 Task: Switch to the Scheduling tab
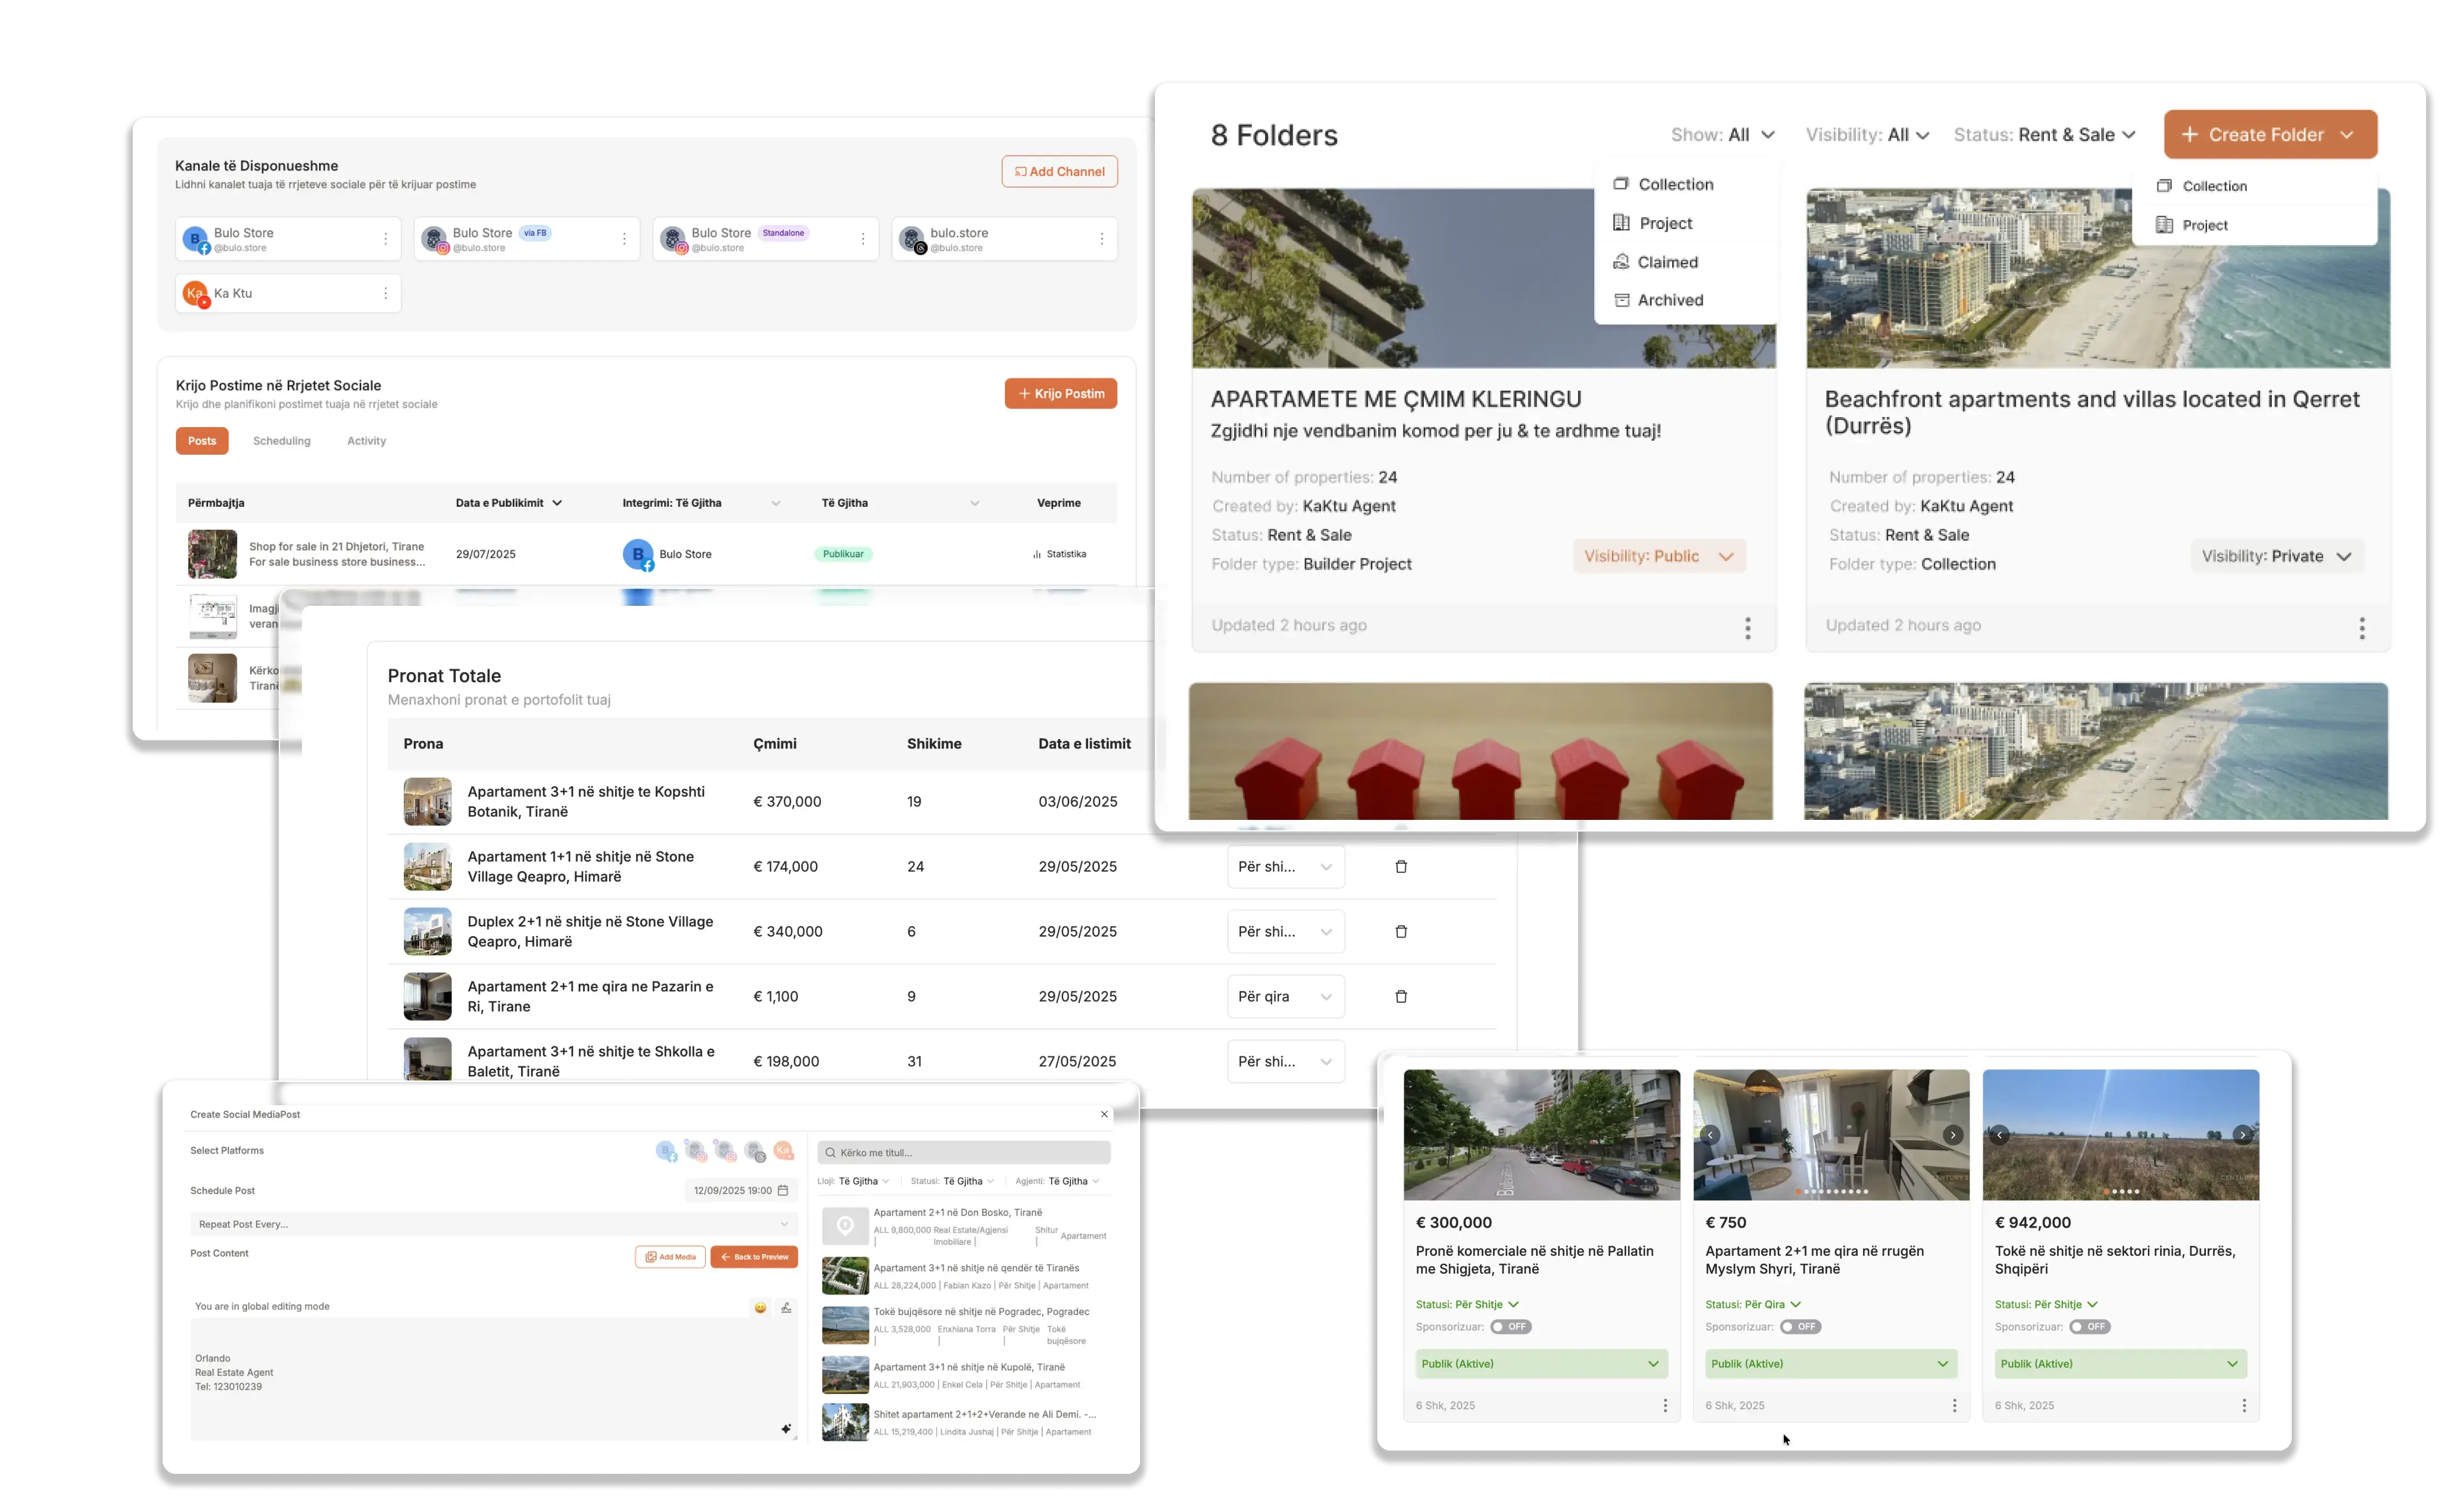tap(281, 441)
